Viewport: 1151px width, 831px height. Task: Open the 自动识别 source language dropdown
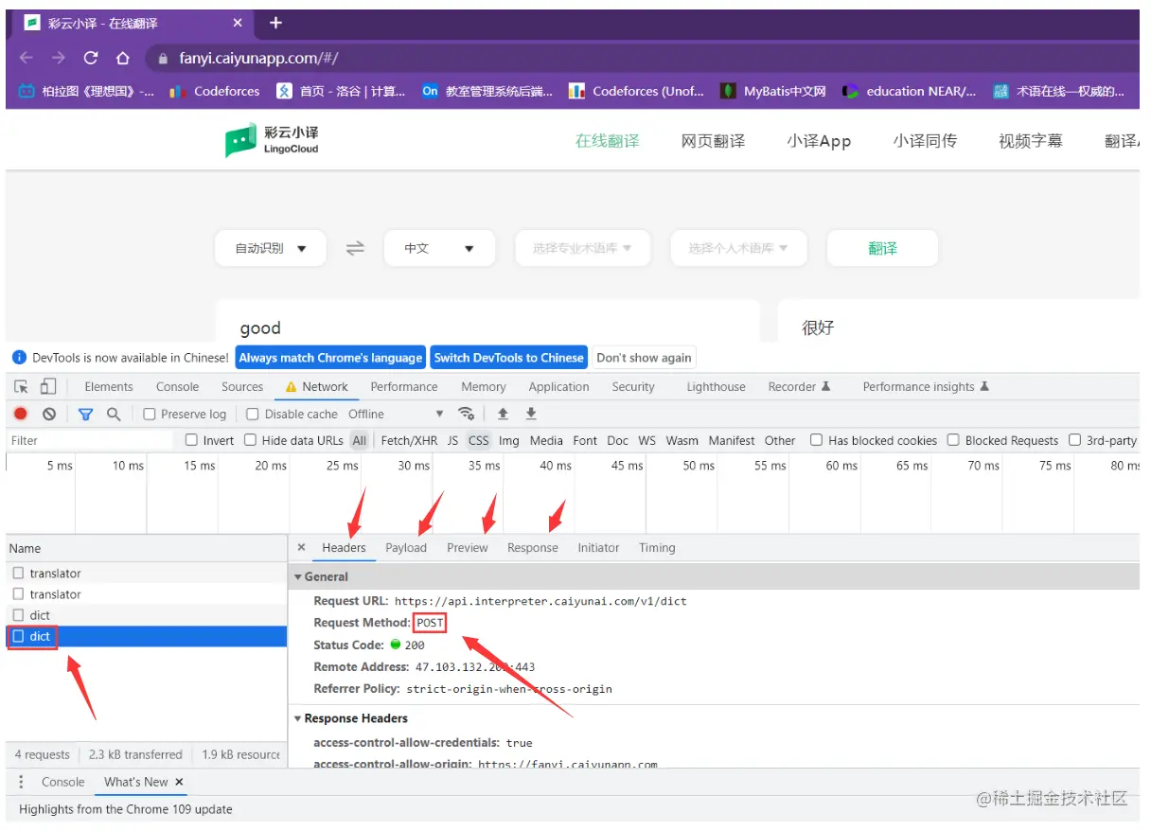[x=271, y=248]
